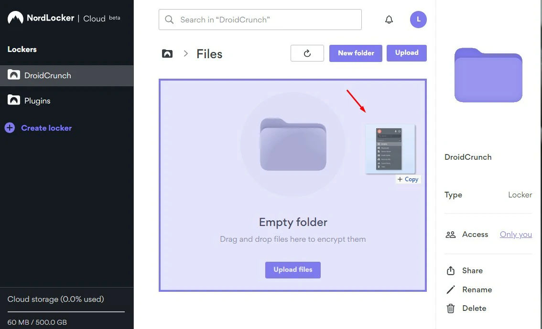Viewport: 542px width, 329px height.
Task: Click the Upload button
Action: [x=406, y=53]
